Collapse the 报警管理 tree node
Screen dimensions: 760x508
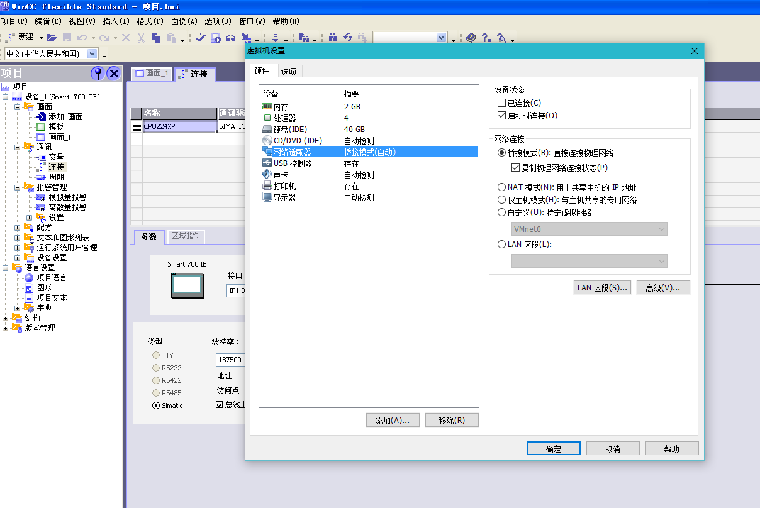click(18, 187)
